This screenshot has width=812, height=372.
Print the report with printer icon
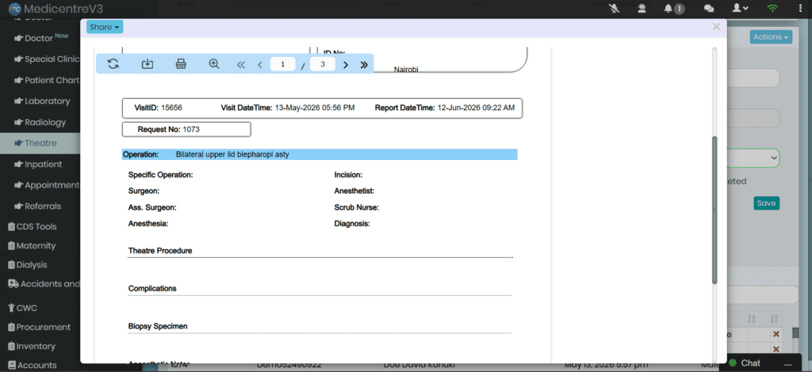tap(181, 64)
